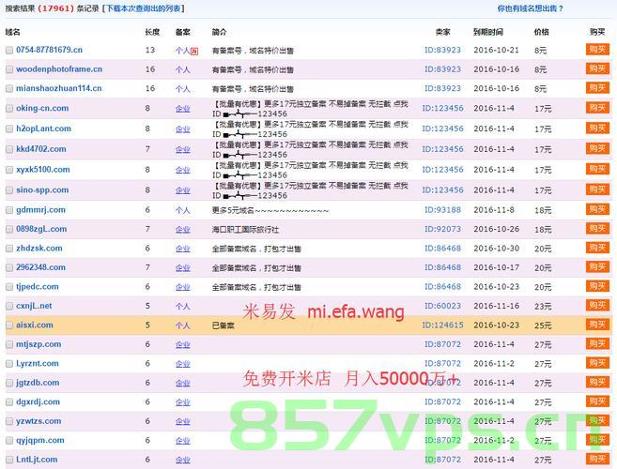The height and width of the screenshot is (469, 617).
Task: Open cxnjL.net domain link
Action: [x=34, y=306]
